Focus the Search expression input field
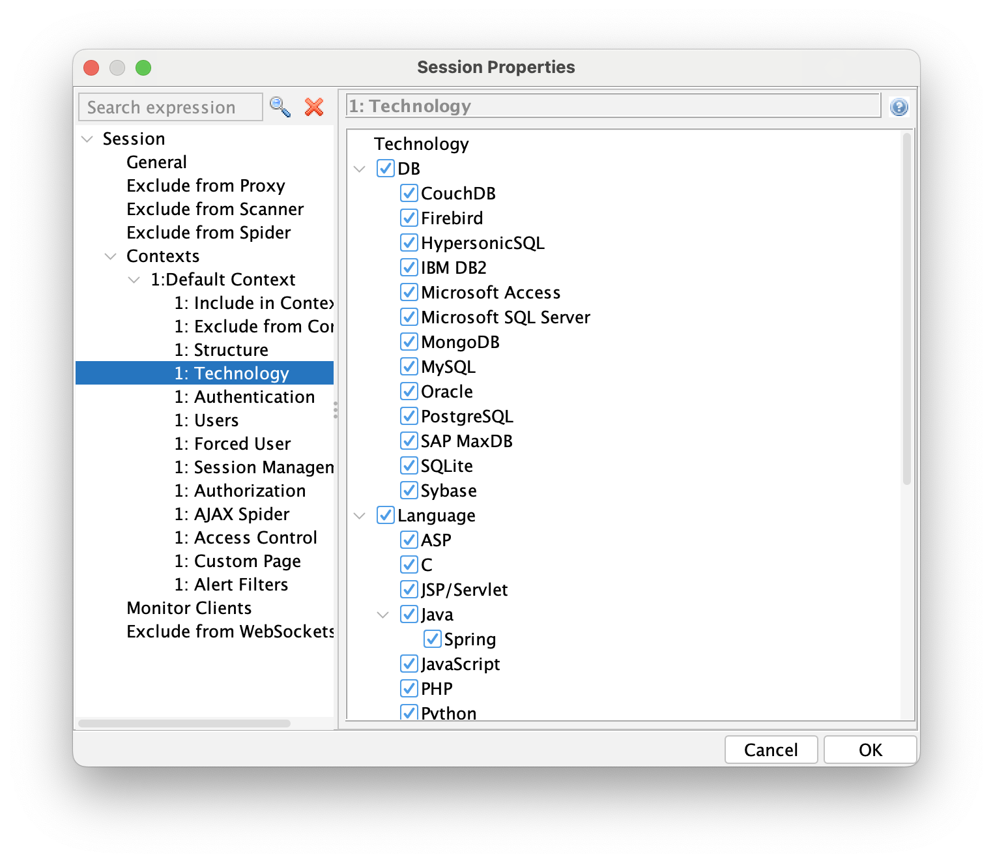993x863 pixels. [170, 107]
